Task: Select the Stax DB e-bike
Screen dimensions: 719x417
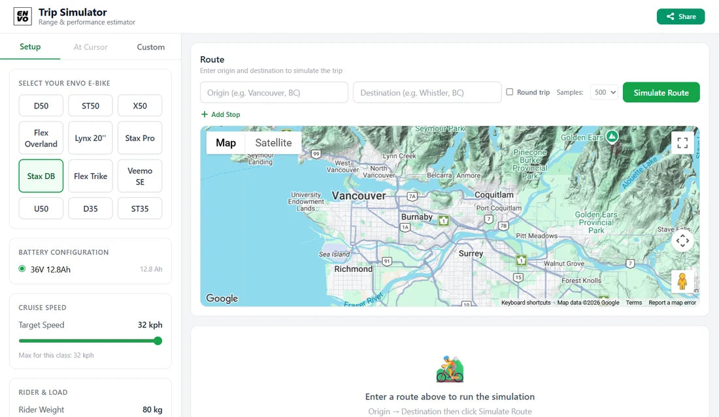Action: (41, 176)
